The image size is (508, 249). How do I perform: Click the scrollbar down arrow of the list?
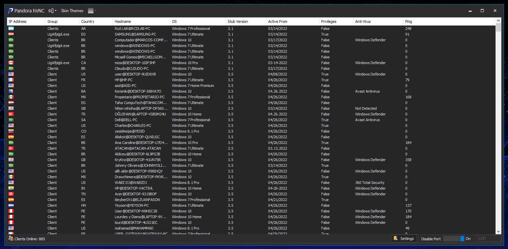498,231
